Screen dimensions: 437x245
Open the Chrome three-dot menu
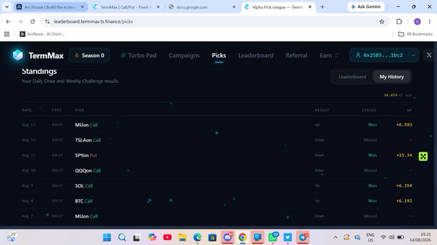coord(429,21)
